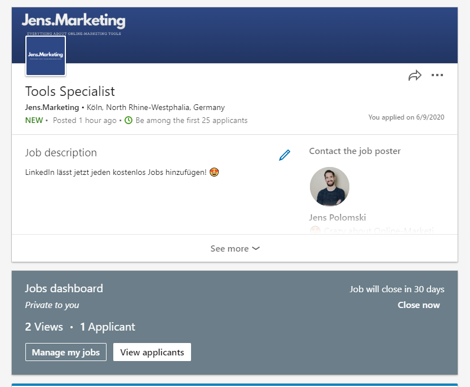The height and width of the screenshot is (387, 470).
Task: Click Close now to close the job
Action: [419, 305]
